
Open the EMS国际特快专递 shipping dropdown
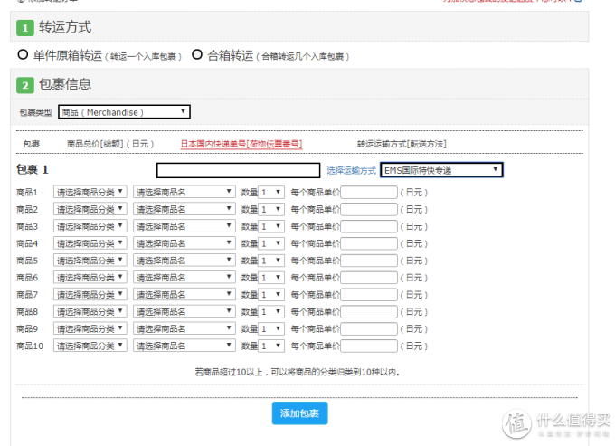pos(441,170)
